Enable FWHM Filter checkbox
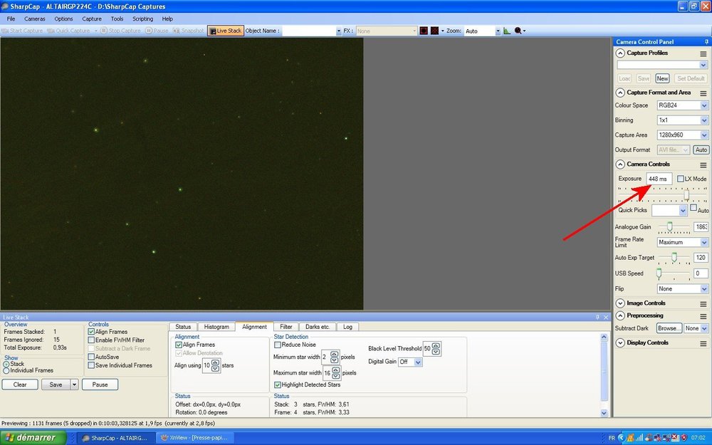The image size is (712, 445). [x=91, y=340]
